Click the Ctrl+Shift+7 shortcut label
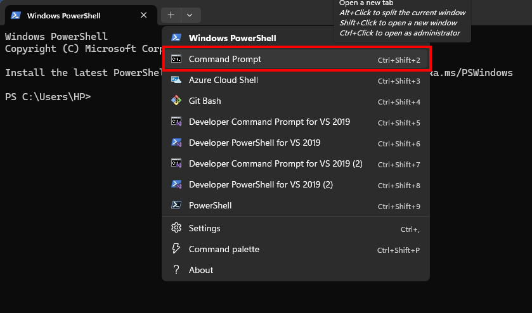Image resolution: width=532 pixels, height=313 pixels. 399,165
